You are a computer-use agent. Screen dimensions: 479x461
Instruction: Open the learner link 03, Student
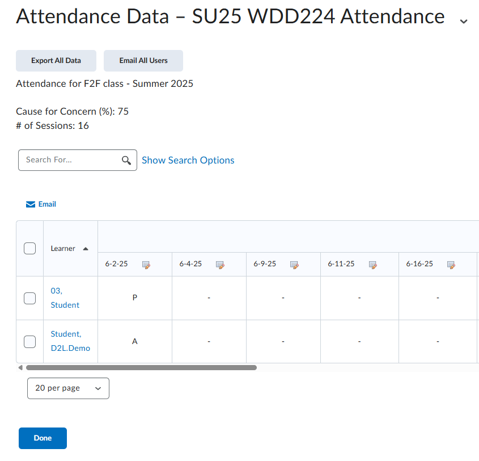[x=65, y=298]
